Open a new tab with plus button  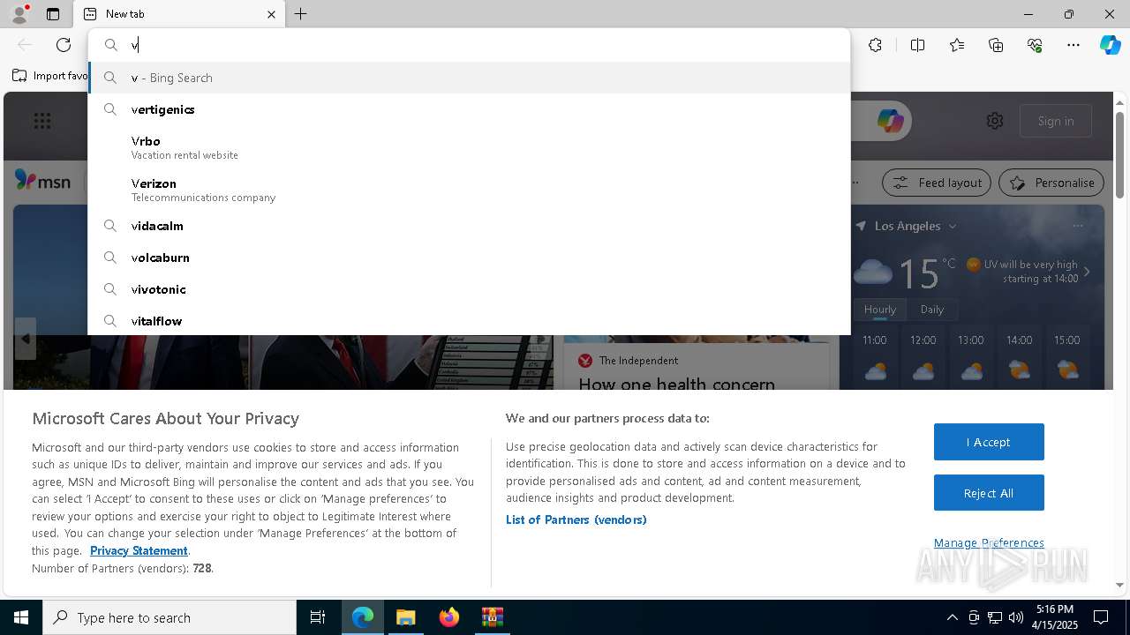click(x=301, y=14)
